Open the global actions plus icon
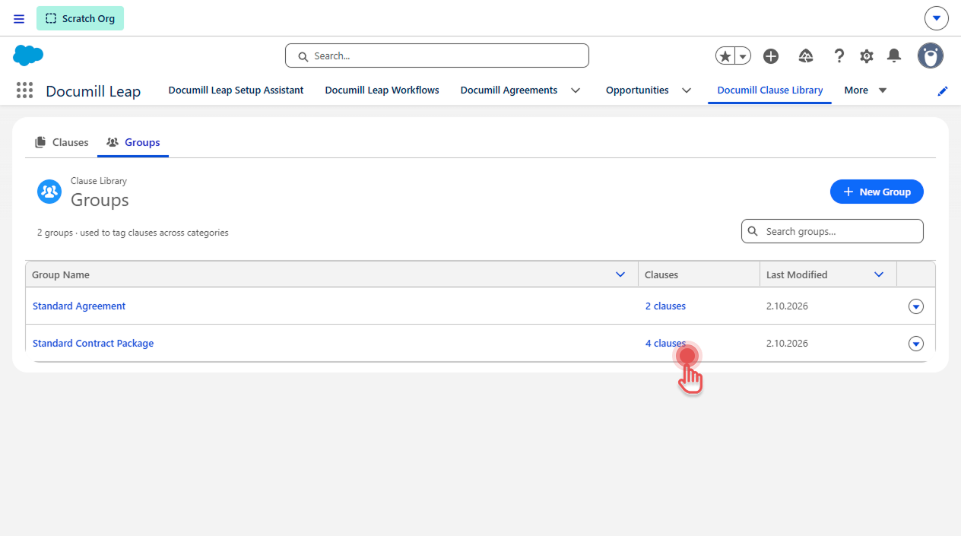Image resolution: width=961 pixels, height=536 pixels. click(771, 56)
